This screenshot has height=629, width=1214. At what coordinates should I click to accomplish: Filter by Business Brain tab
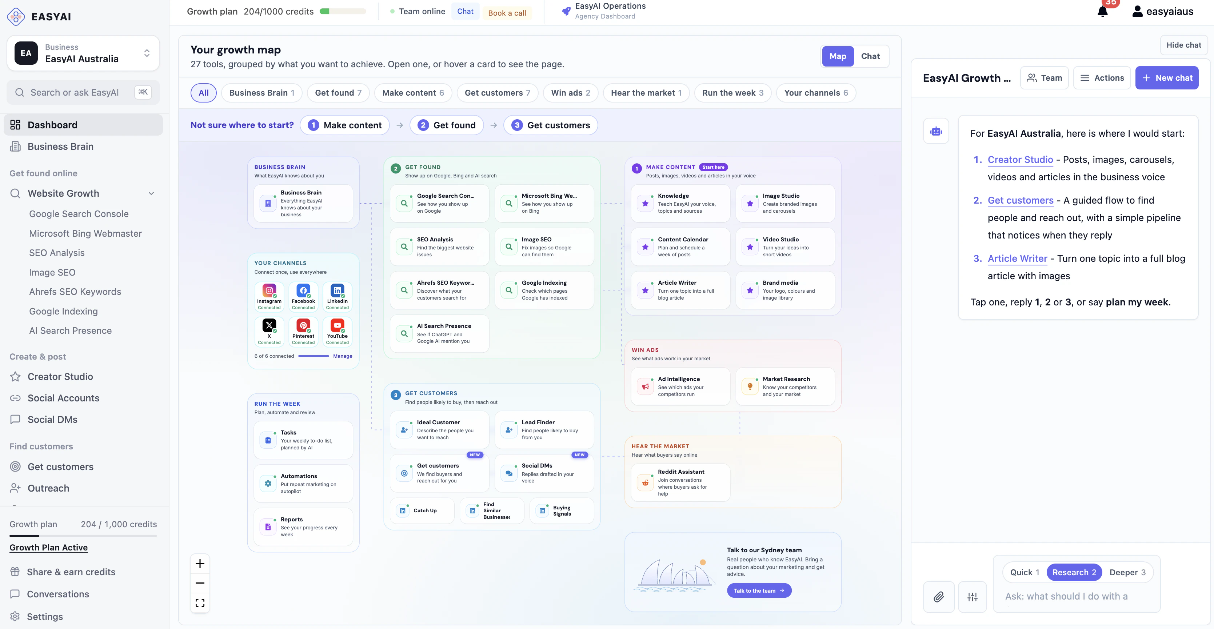[261, 93]
